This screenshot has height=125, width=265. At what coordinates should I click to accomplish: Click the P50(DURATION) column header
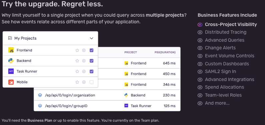[x=165, y=52]
